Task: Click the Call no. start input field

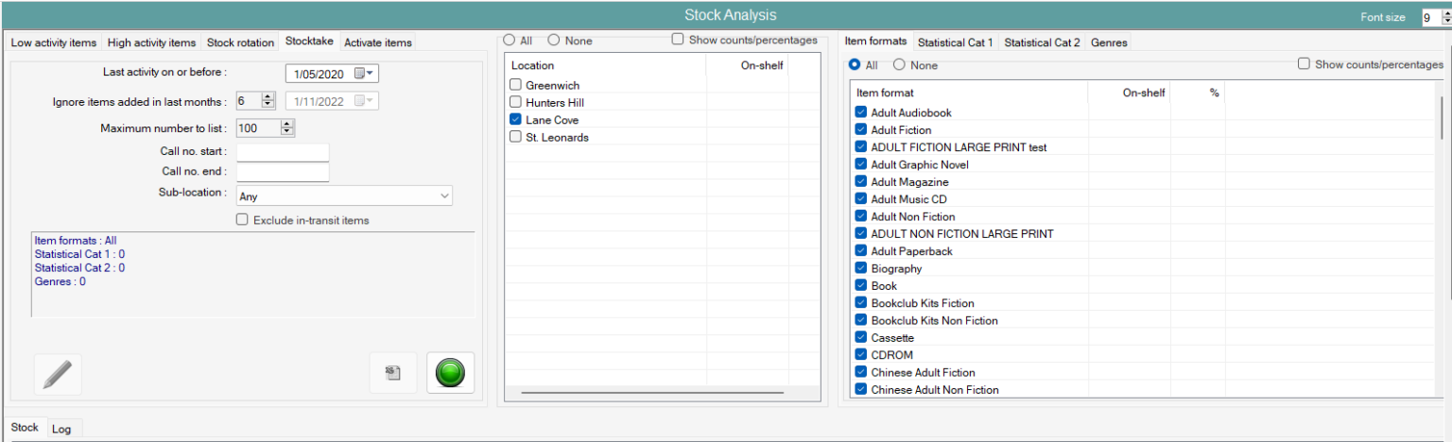Action: pyautogui.click(x=282, y=153)
